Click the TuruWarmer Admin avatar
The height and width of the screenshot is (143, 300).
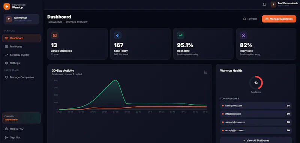pyautogui.click(x=273, y=5)
